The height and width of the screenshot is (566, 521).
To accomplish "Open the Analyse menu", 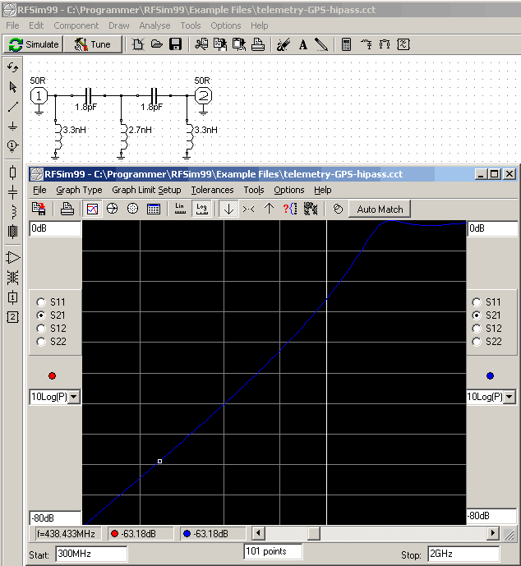I will coord(154,25).
